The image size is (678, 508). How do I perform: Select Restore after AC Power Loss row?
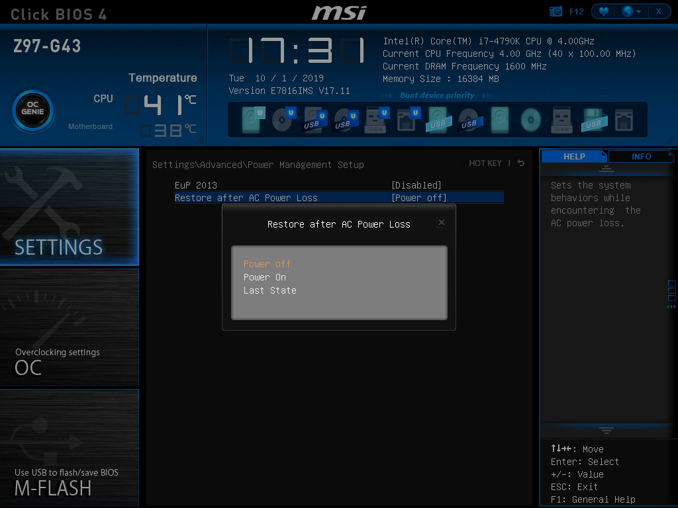(x=339, y=198)
